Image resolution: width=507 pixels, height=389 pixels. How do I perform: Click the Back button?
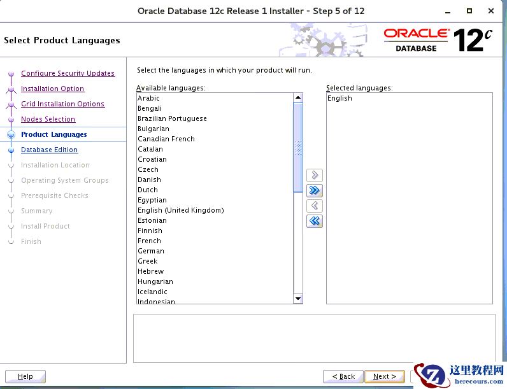point(343,376)
